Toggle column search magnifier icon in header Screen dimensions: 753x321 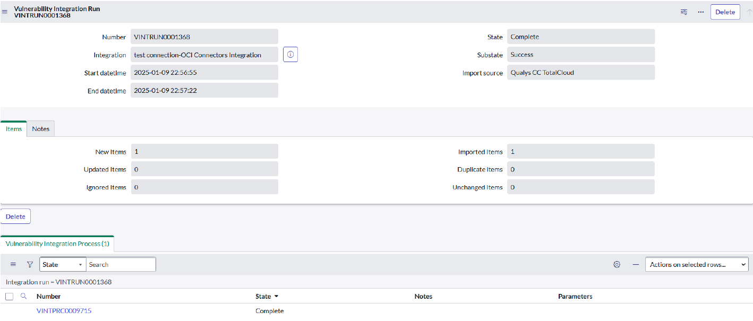tap(23, 296)
